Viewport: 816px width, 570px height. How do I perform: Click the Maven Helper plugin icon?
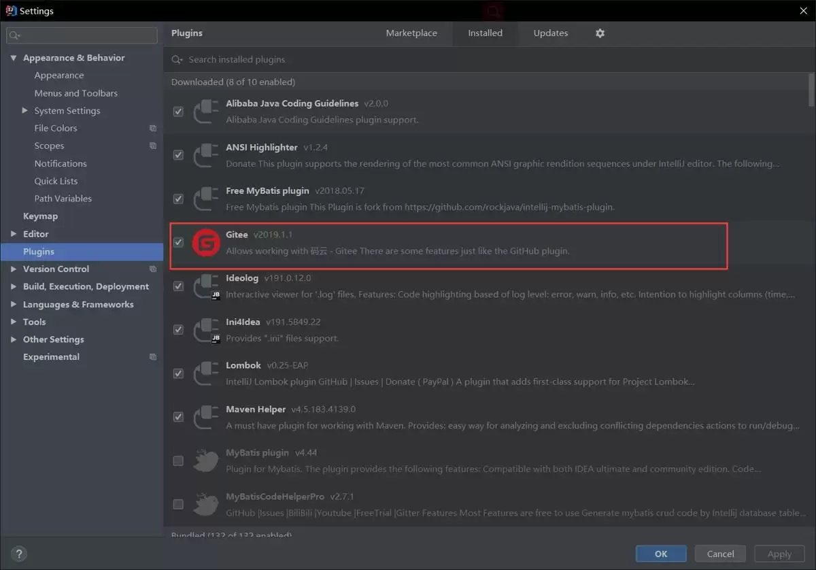click(205, 417)
